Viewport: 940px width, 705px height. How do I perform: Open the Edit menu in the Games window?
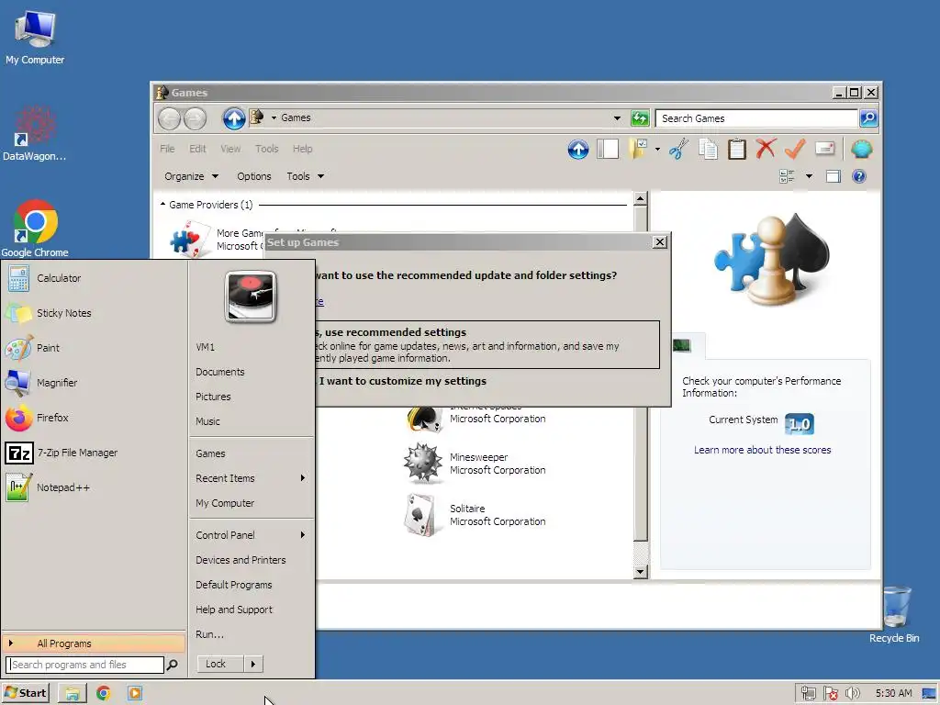click(x=197, y=149)
